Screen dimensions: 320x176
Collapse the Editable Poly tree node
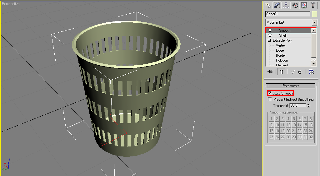pos(269,40)
